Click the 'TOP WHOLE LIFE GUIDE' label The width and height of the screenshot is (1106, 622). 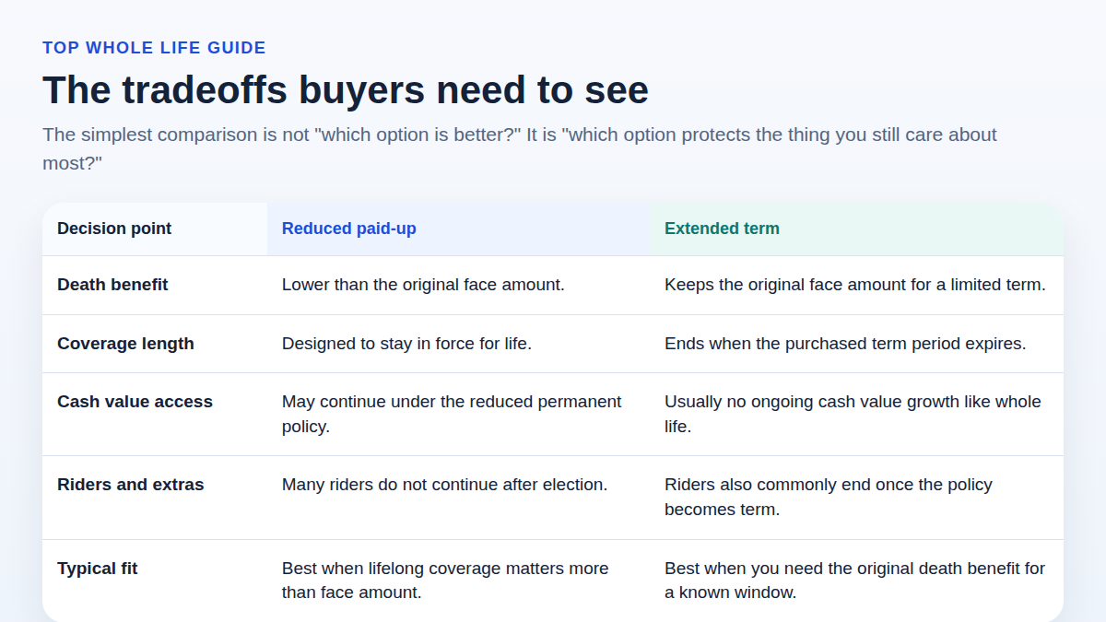click(154, 48)
